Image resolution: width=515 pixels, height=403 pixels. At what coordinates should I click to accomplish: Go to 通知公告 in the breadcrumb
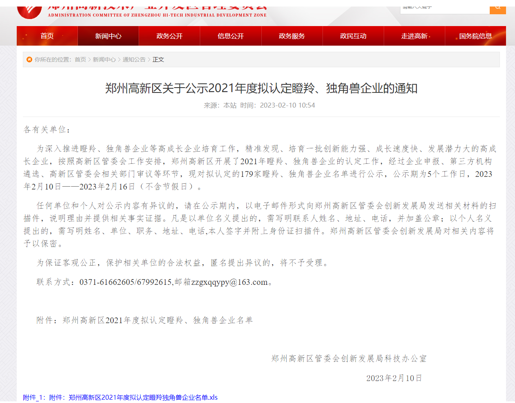[x=134, y=59]
